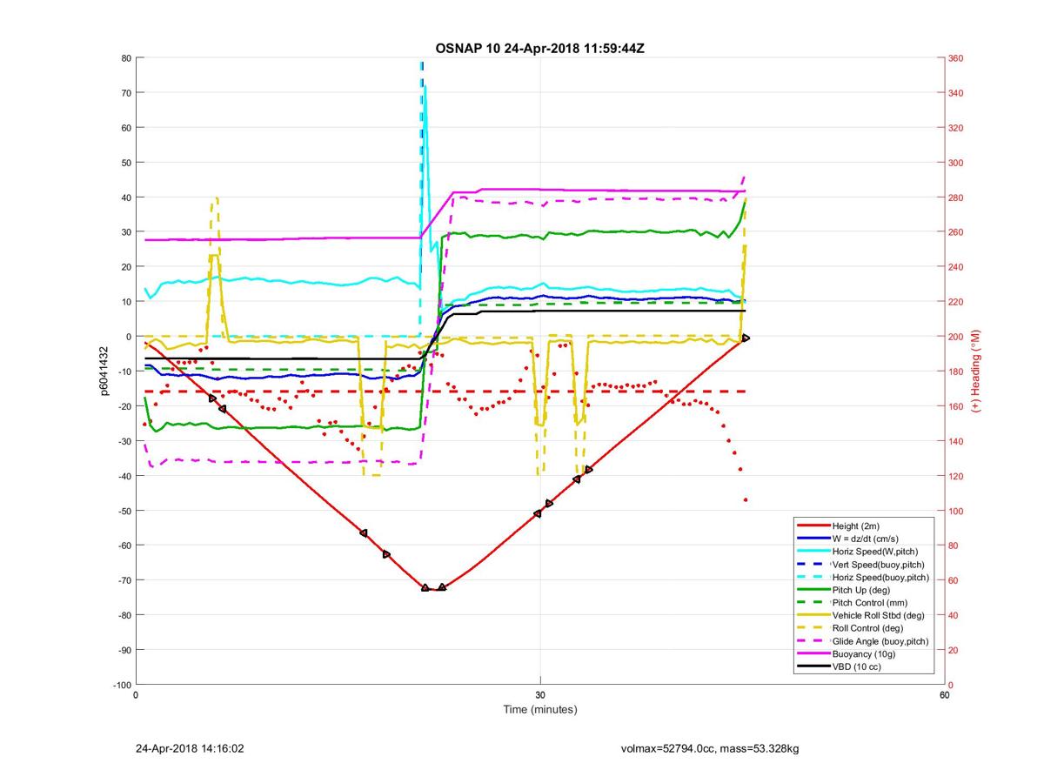Screen dimensions: 1044x770
Task: Click the "Glide Angle (buoy,pitch)" legend entry
Action: (x=880, y=641)
